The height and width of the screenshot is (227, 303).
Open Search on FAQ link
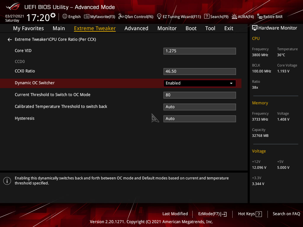coord(286,214)
